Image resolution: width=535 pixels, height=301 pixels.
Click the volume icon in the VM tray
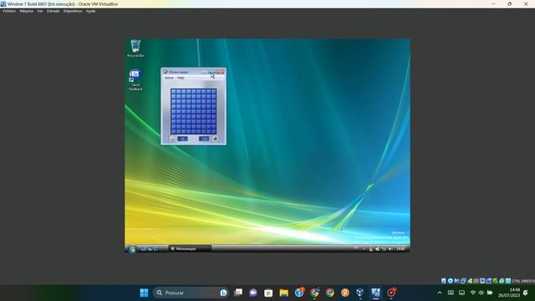click(x=390, y=249)
